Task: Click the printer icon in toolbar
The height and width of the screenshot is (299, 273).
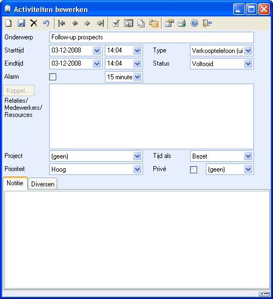Action: tap(182, 24)
